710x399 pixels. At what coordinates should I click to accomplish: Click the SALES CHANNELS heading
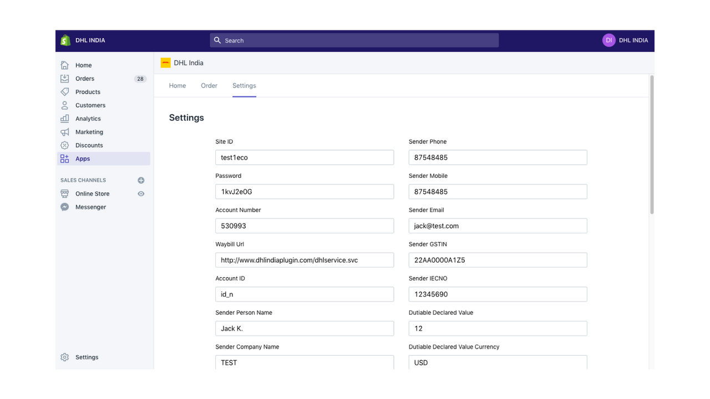click(x=83, y=180)
